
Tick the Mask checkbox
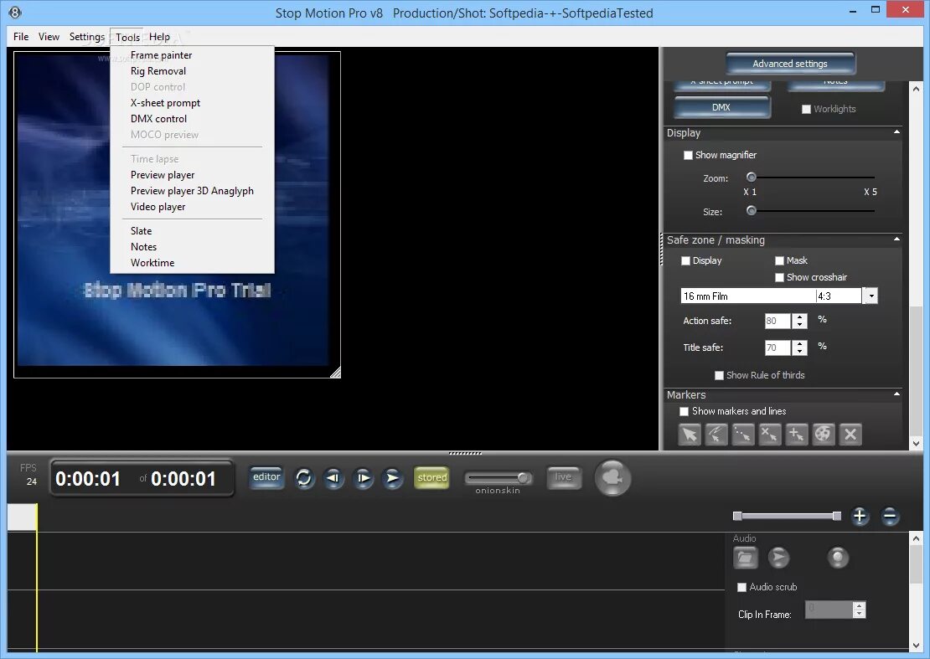click(x=779, y=260)
